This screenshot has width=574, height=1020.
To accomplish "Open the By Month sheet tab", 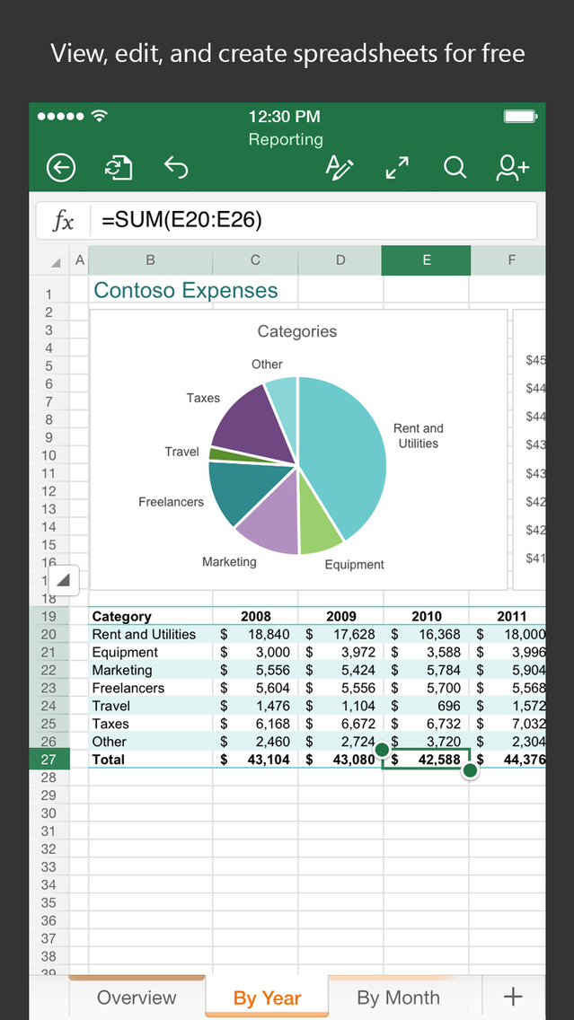I will 398,998.
